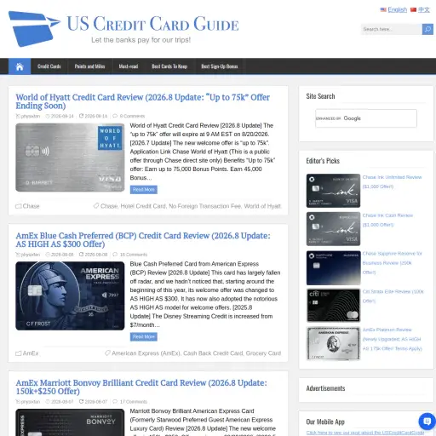Click Read More under the BCP article

click(x=144, y=336)
